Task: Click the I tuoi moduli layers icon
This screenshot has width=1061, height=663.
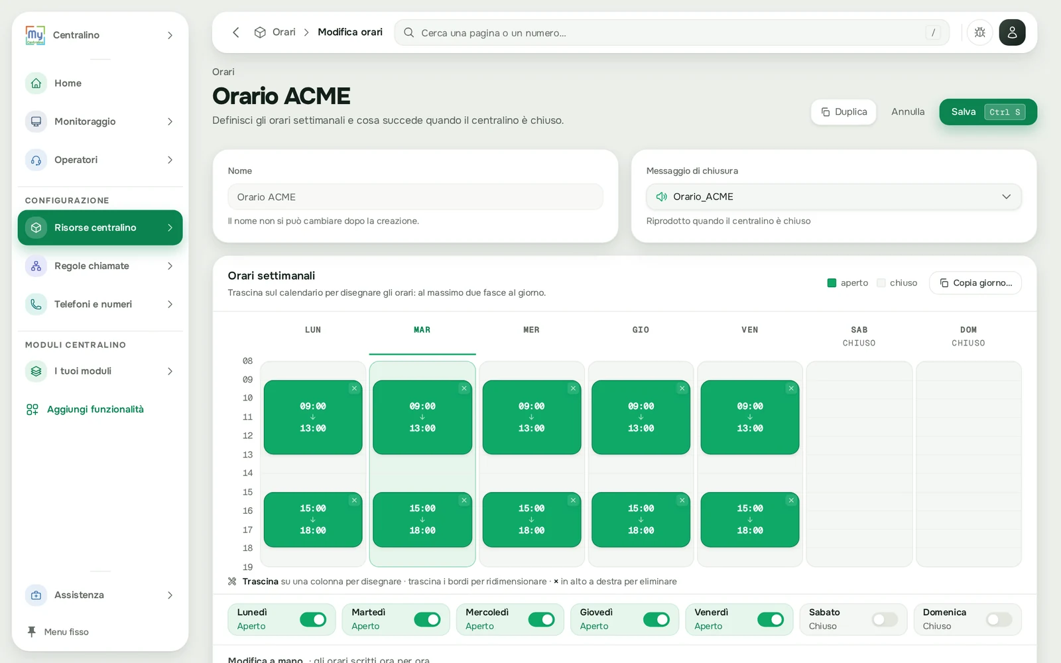Action: pyautogui.click(x=36, y=371)
